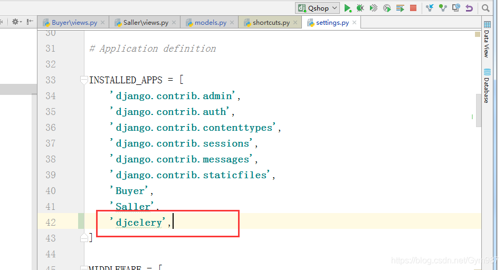Open the Qshop run configuration dropdown
The image size is (504, 270).
tap(318, 8)
